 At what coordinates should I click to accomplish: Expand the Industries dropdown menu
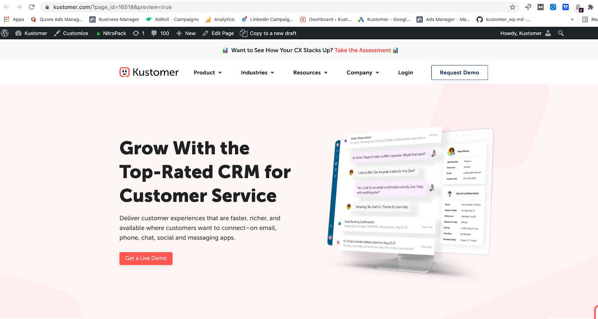(x=258, y=72)
